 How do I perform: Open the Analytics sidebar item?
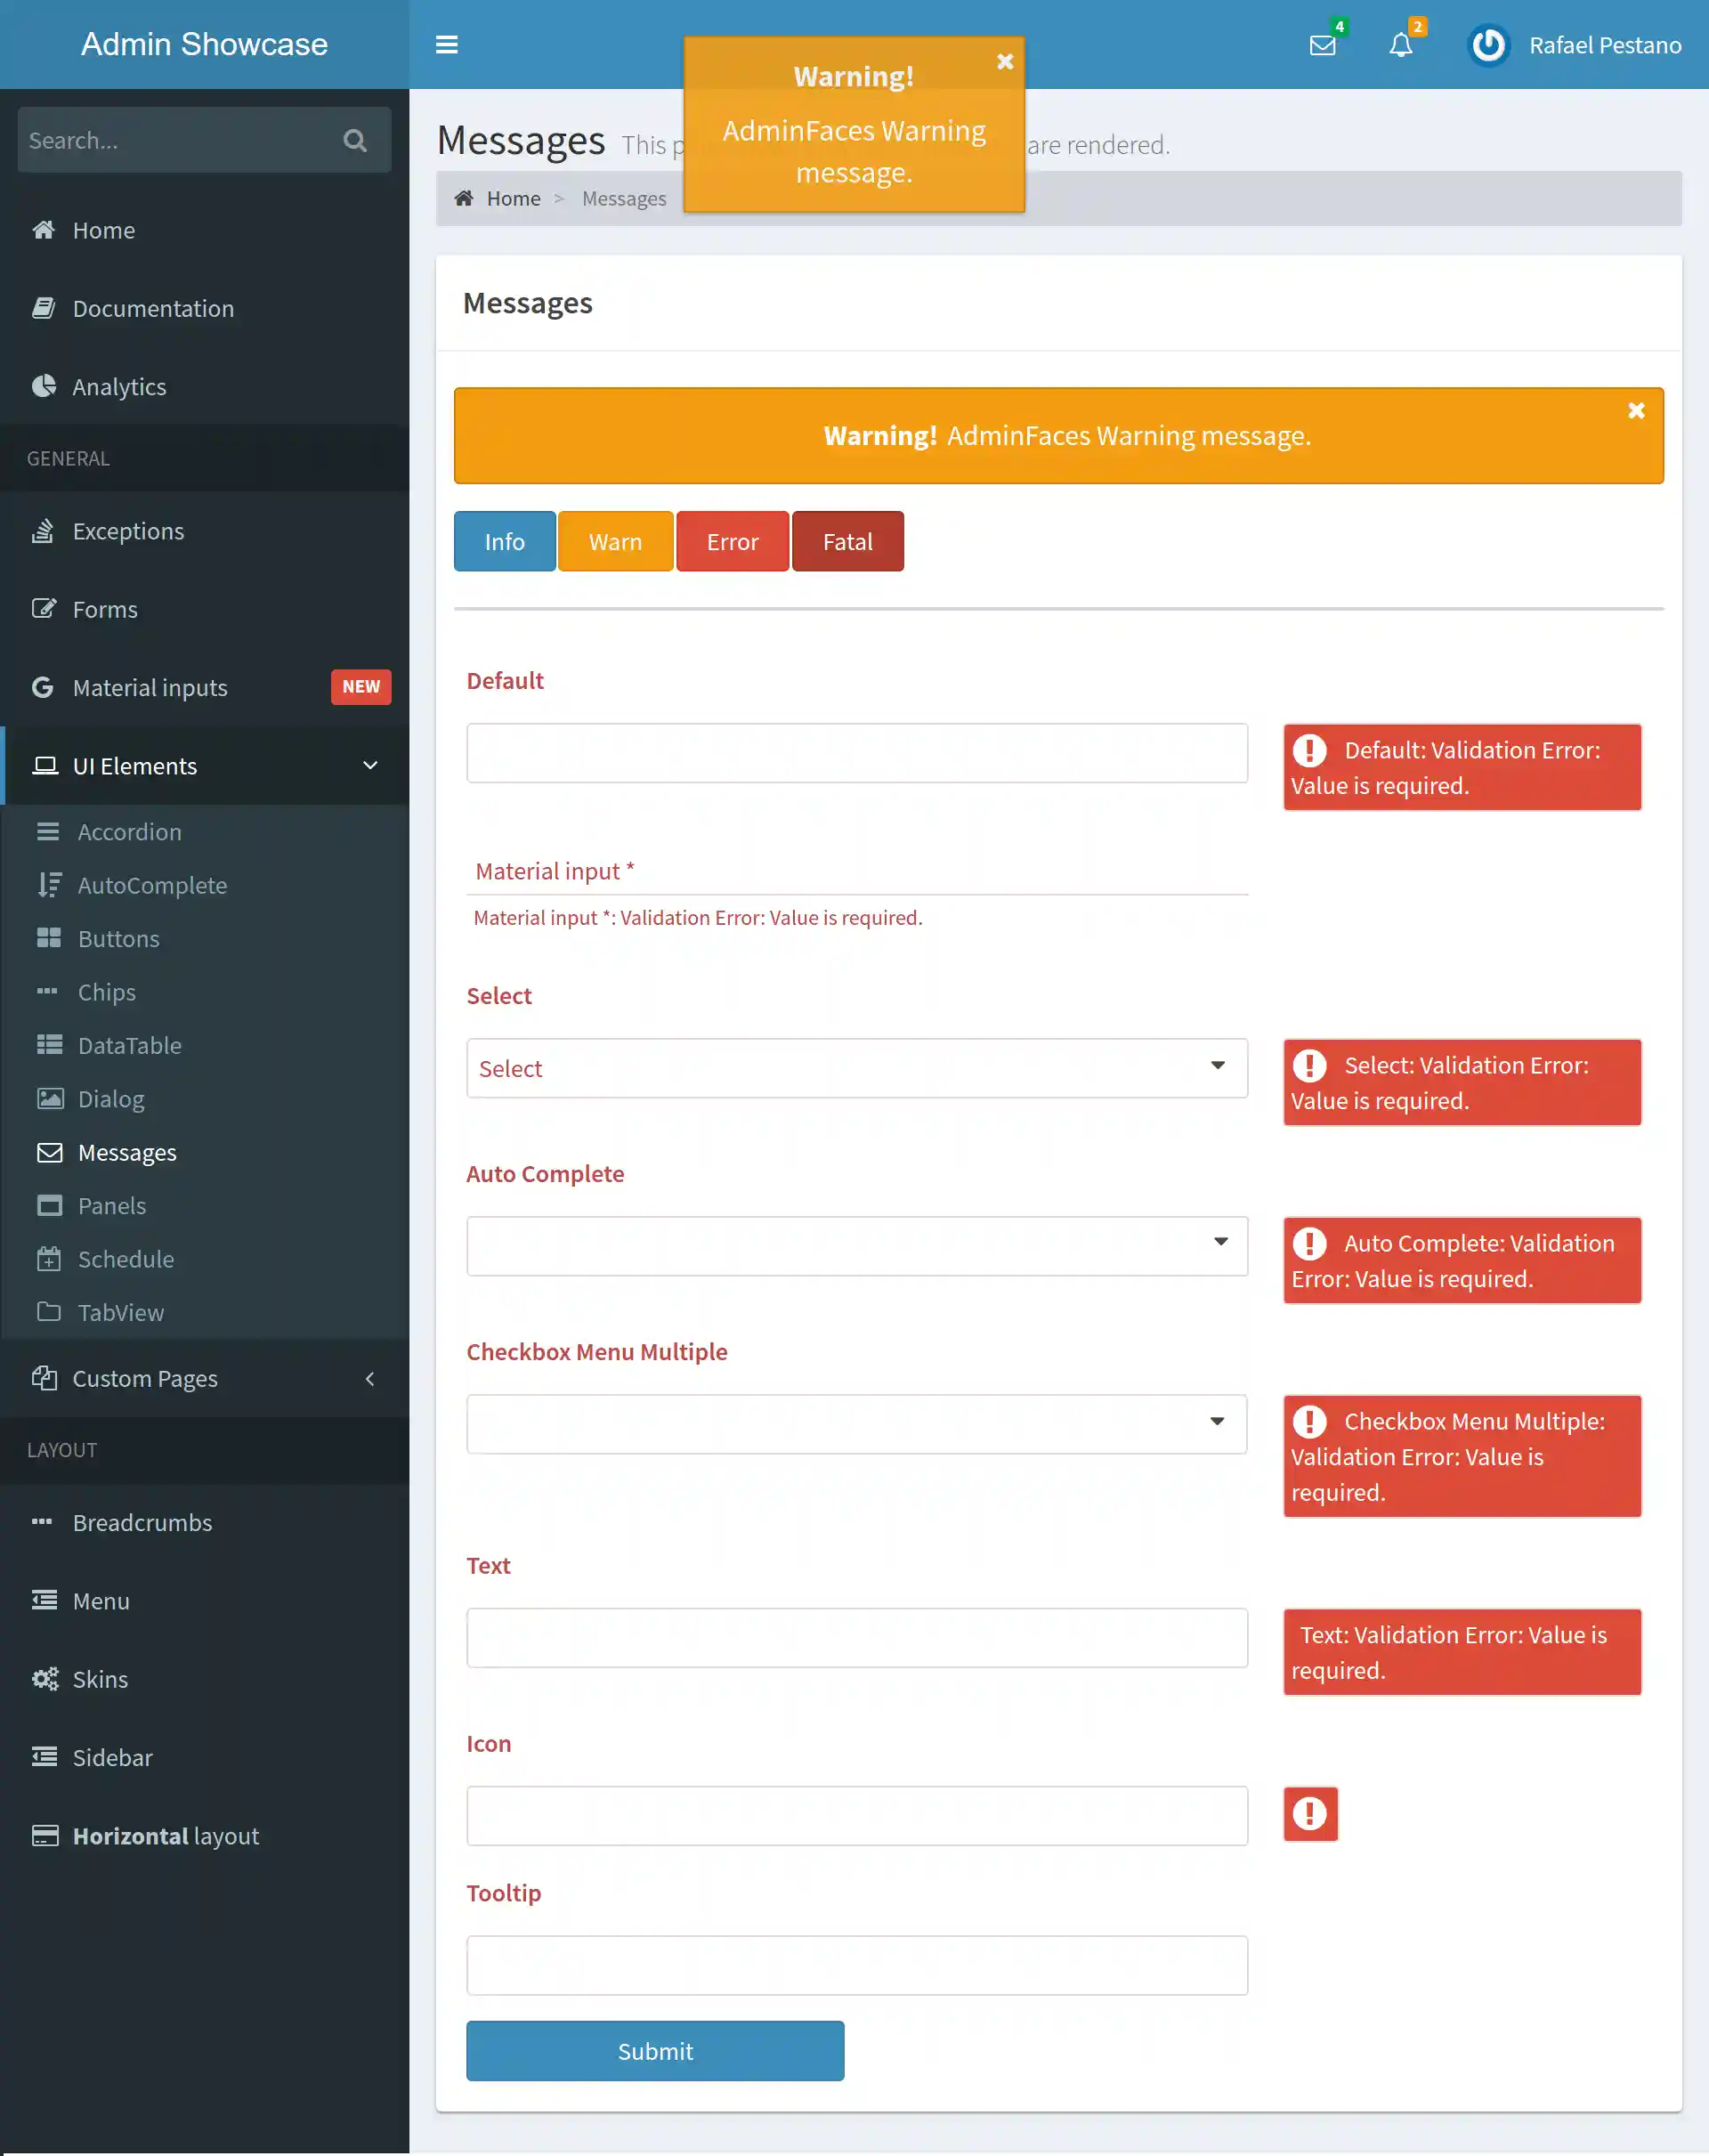119,387
